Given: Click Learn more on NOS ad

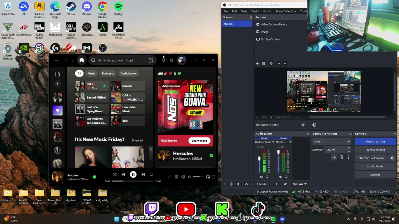Looking at the screenshot, I should [199, 141].
